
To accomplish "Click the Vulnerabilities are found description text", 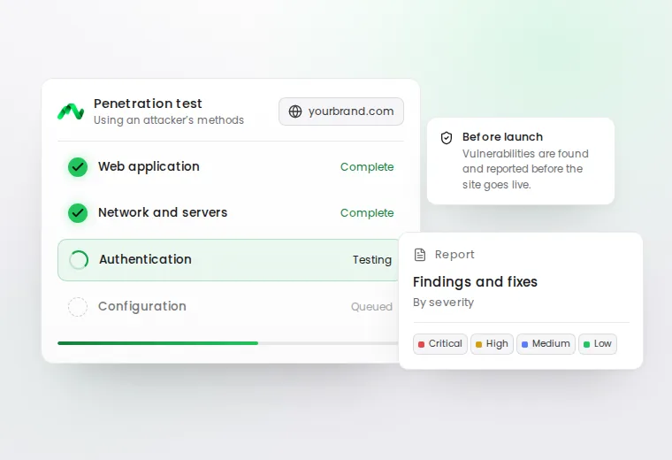I will click(525, 169).
